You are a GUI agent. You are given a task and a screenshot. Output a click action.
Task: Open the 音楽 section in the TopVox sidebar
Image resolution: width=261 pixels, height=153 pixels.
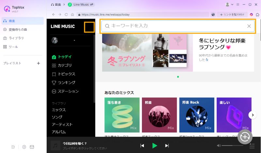tap(23, 21)
